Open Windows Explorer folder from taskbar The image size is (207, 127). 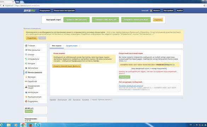click(8, 125)
